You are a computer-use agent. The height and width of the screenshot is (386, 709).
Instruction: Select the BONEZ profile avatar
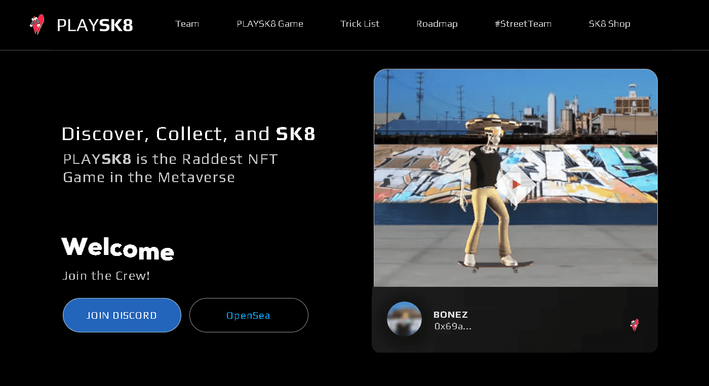coord(405,319)
